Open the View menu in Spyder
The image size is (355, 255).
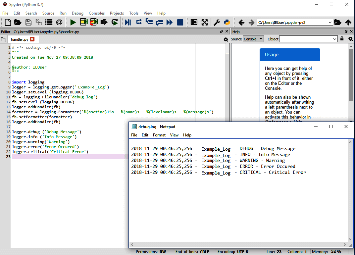coord(148,13)
